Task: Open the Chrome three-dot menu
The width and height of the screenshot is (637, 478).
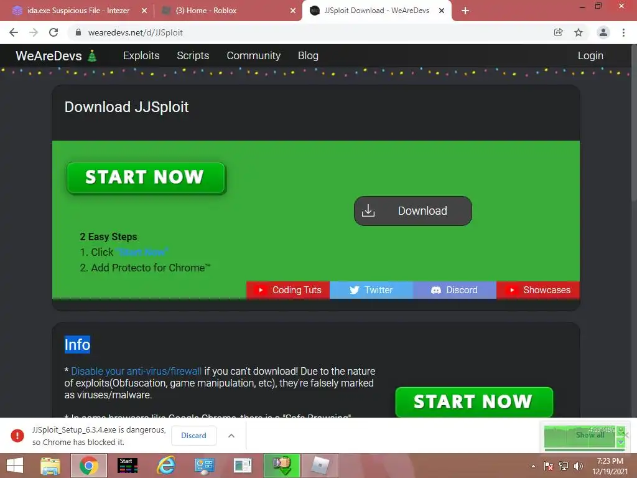Action: pyautogui.click(x=623, y=32)
